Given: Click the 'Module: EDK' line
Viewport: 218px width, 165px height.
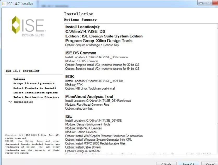Looking at the screenshot, I should tap(74, 85).
